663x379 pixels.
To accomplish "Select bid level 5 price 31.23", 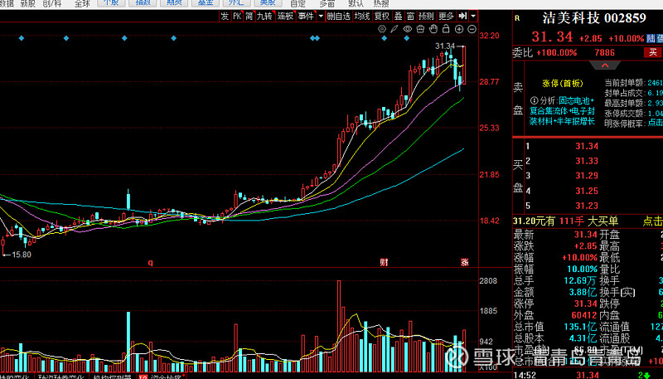I will (587, 206).
